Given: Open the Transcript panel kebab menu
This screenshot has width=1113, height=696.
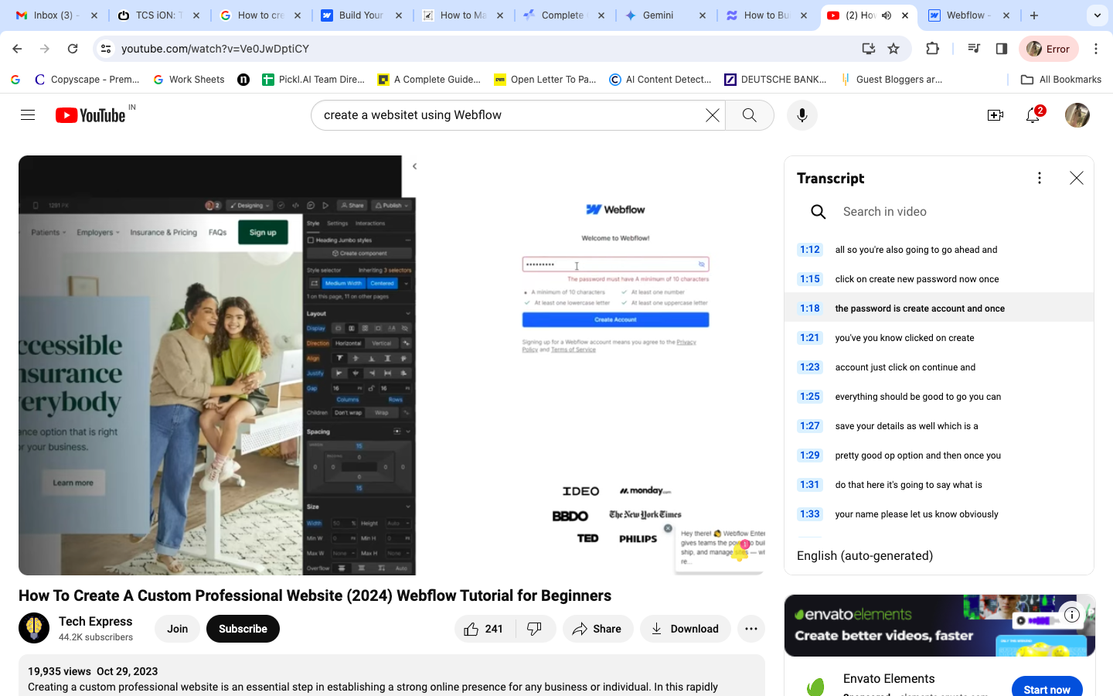Looking at the screenshot, I should [1039, 177].
